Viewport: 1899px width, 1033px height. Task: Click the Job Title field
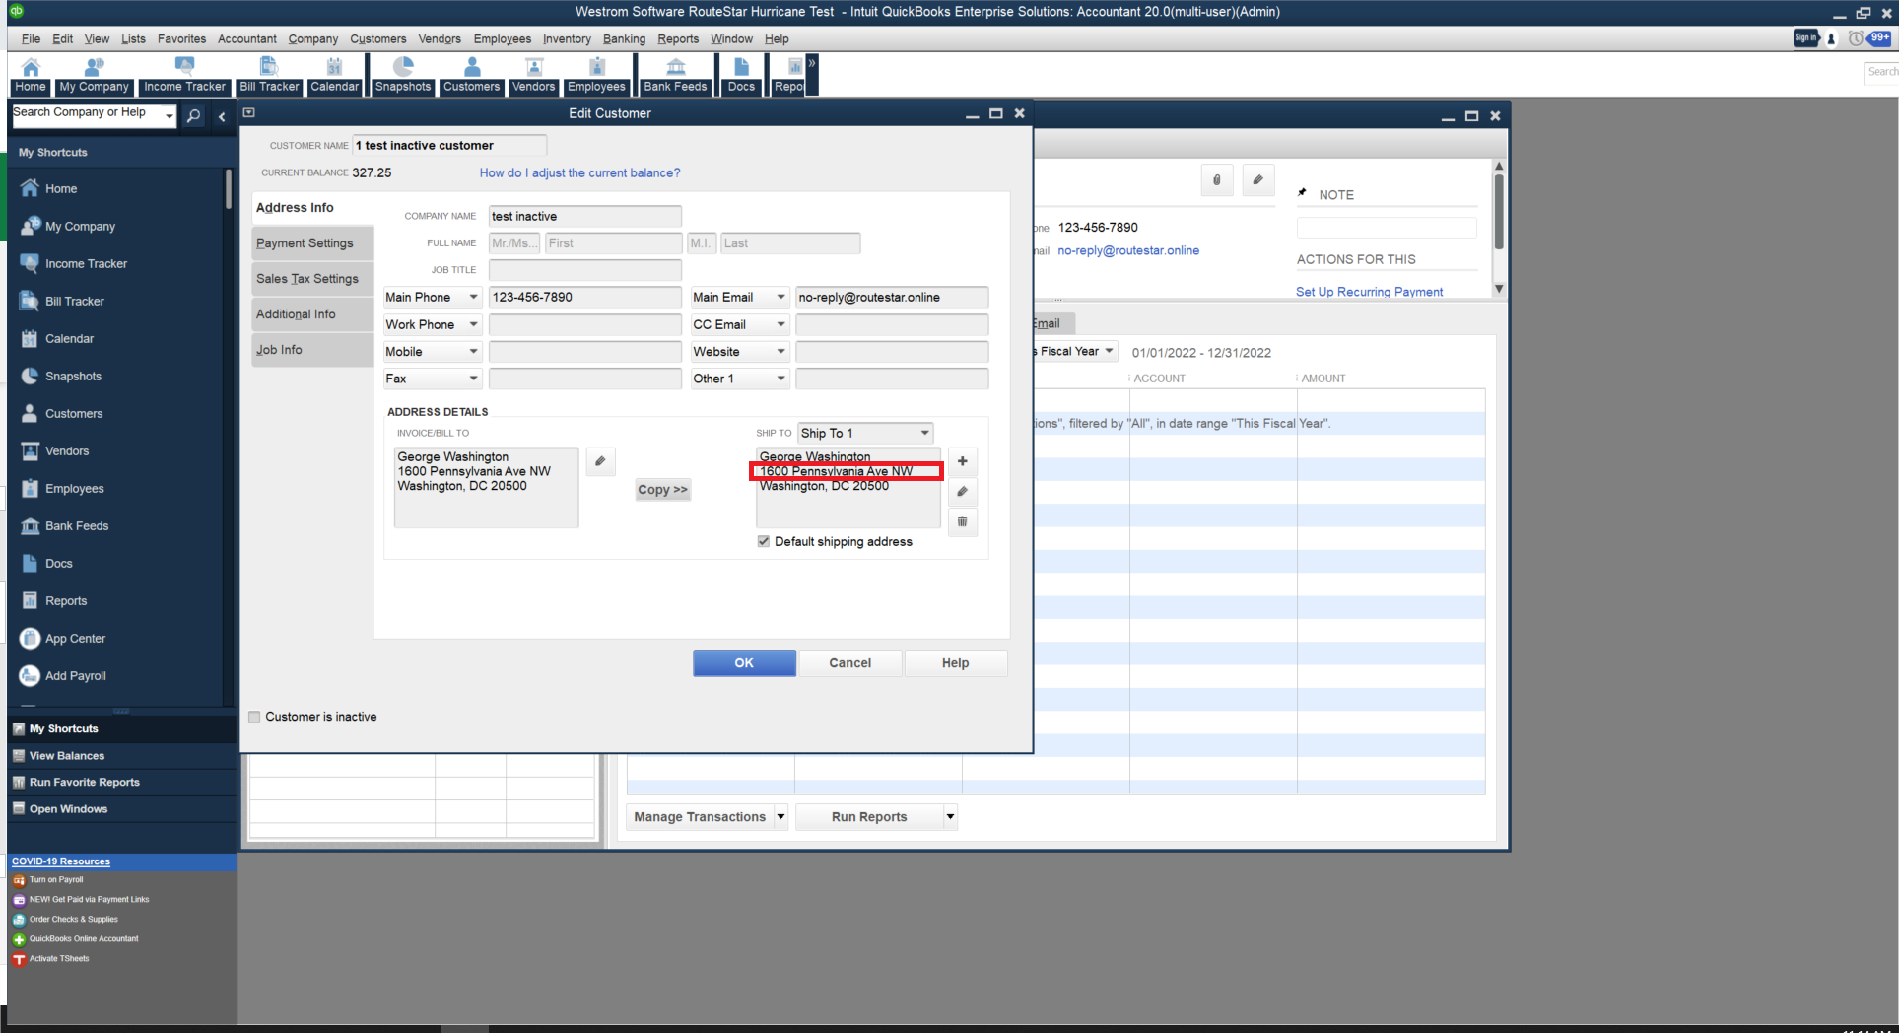(584, 270)
